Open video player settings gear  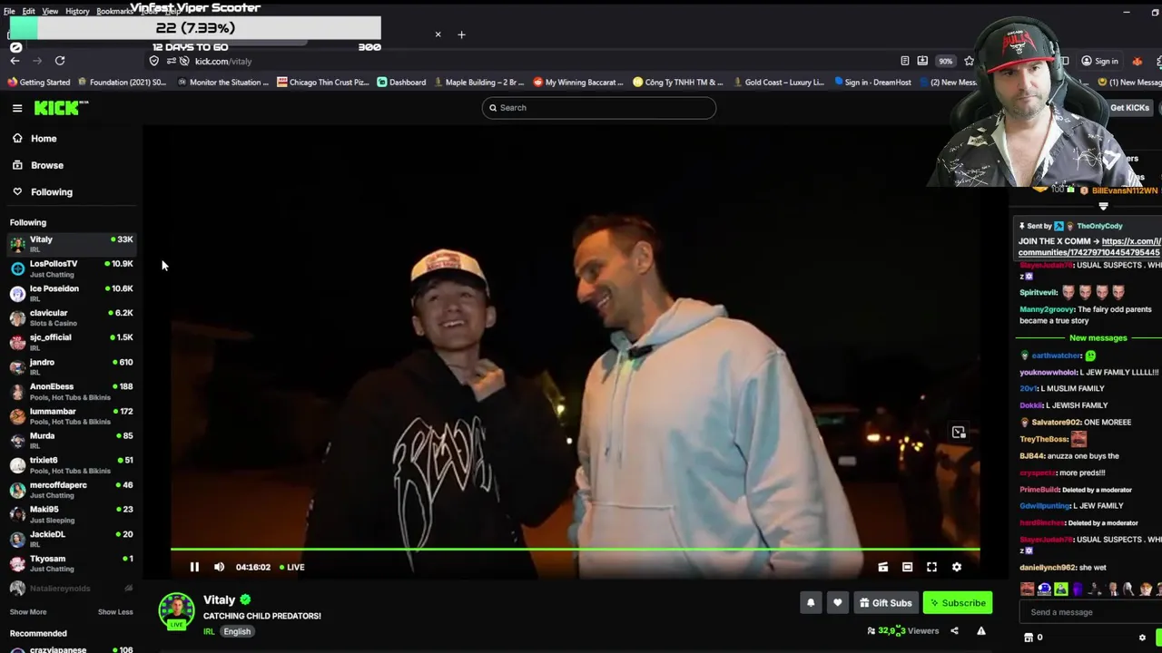(956, 567)
